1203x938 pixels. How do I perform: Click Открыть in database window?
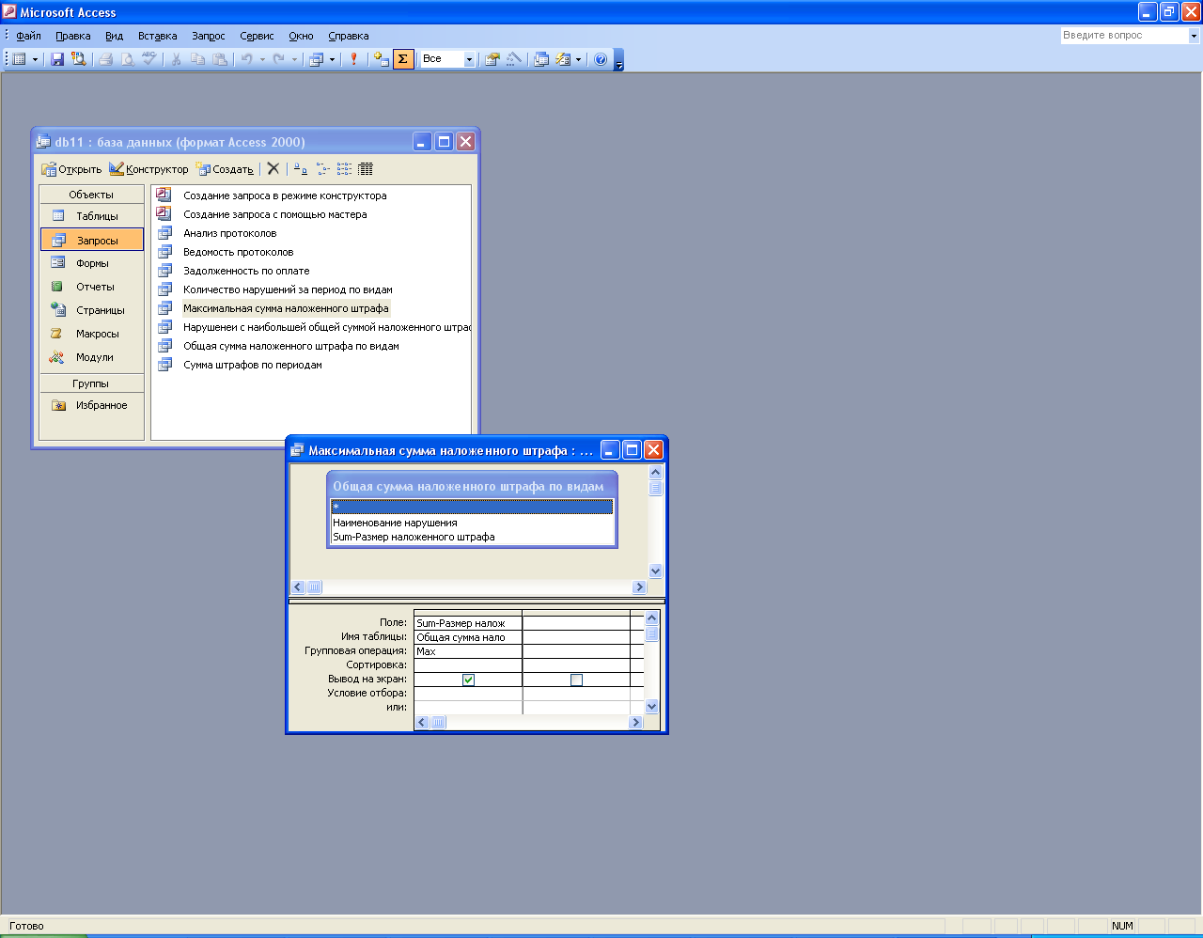click(x=71, y=169)
